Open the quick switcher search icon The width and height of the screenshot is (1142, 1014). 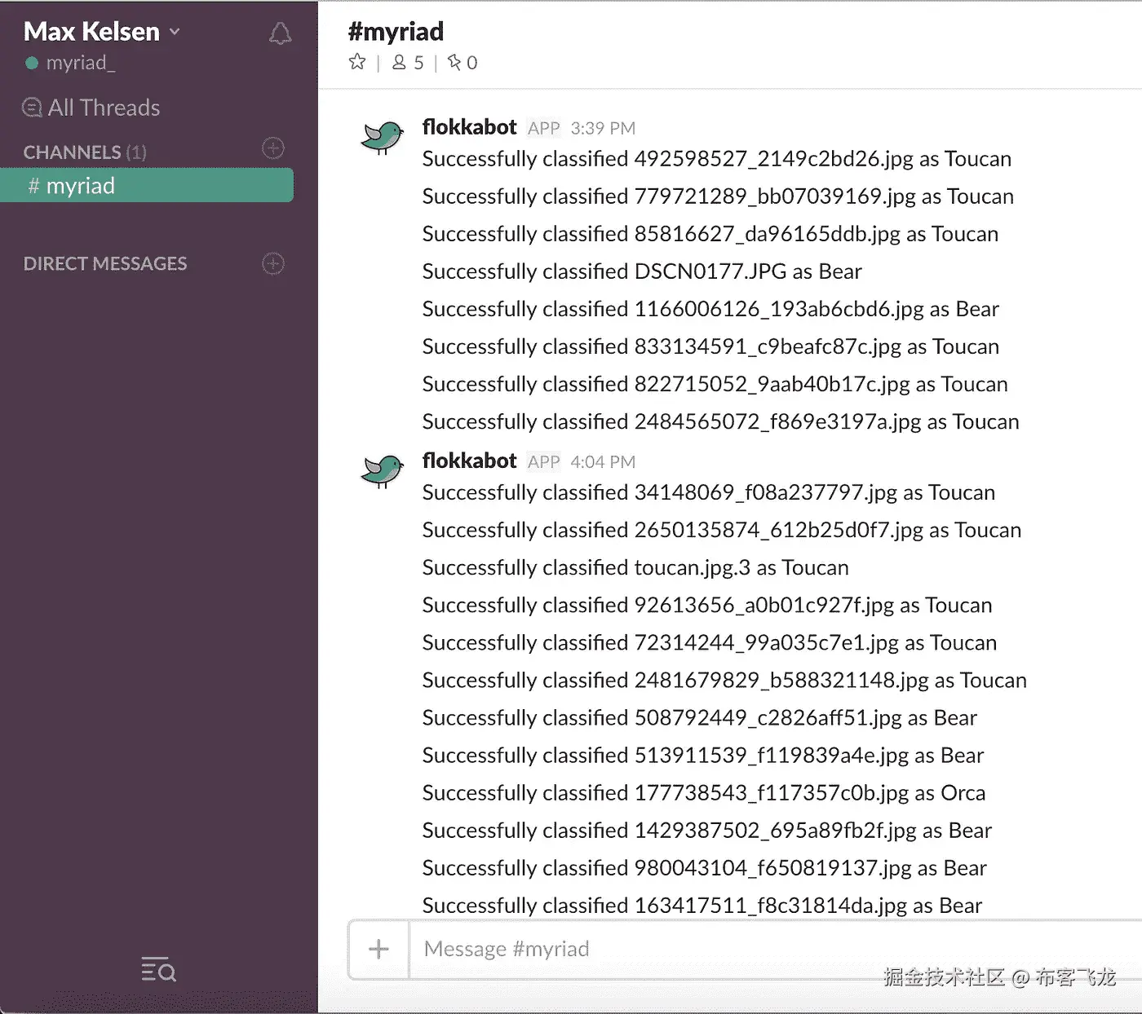pos(158,969)
